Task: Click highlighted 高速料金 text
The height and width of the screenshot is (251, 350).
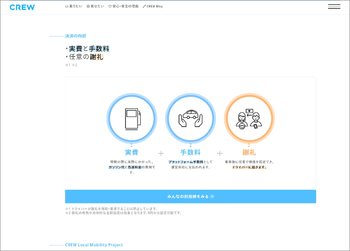Action: tap(135, 167)
